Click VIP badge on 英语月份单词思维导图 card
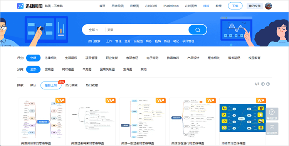The height and width of the screenshot is (146, 289). (x=60, y=100)
